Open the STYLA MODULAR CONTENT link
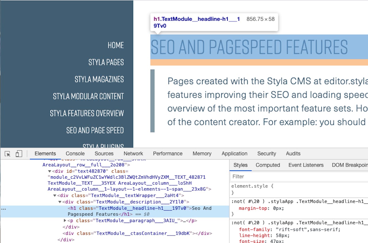This screenshot has height=243, width=368. [88, 96]
